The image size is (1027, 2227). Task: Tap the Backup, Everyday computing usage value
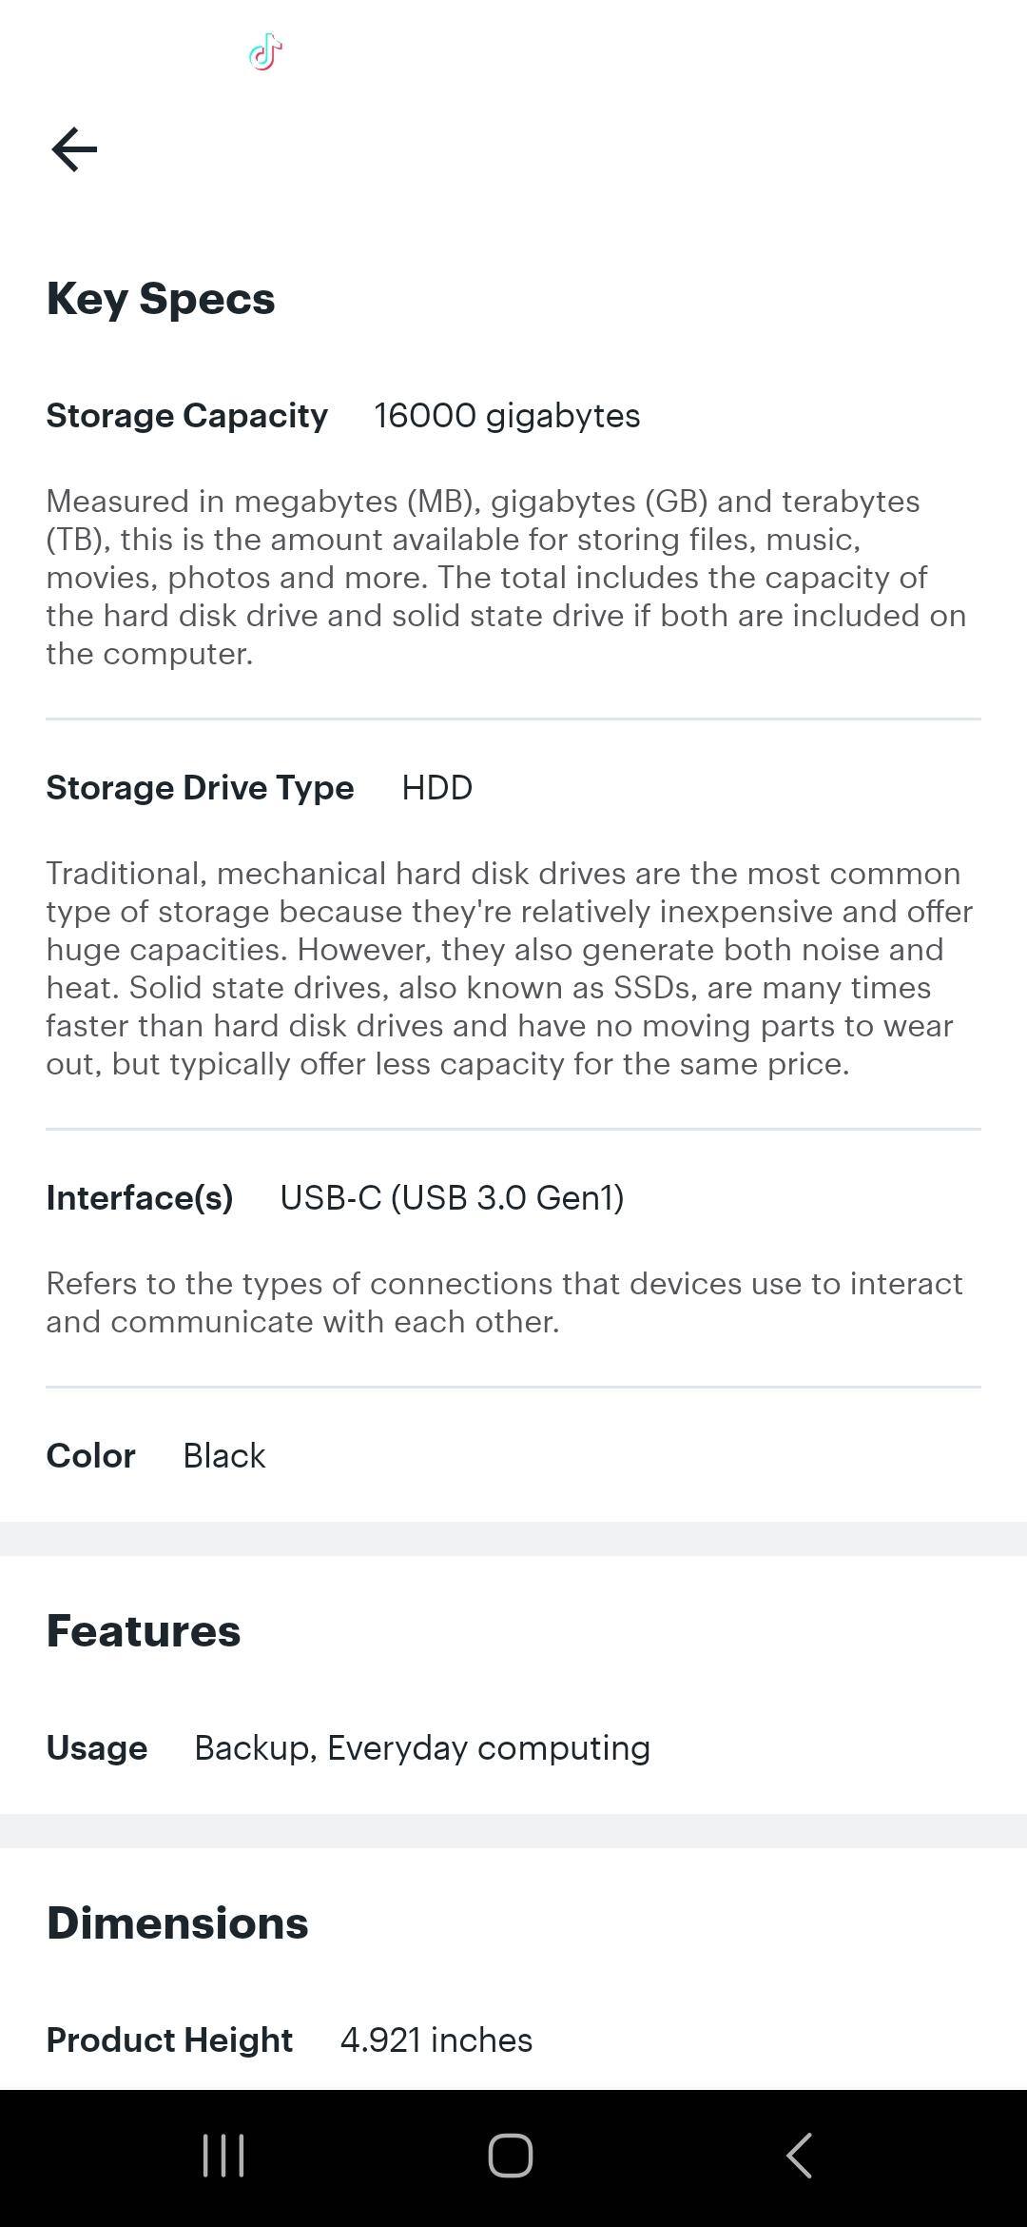tap(422, 1748)
